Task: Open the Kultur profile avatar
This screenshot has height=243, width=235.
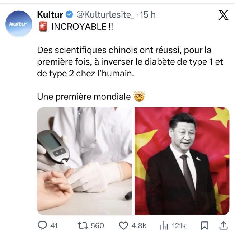Action: (19, 24)
